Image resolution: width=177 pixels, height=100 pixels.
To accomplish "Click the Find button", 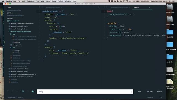I will click(x=139, y=91).
